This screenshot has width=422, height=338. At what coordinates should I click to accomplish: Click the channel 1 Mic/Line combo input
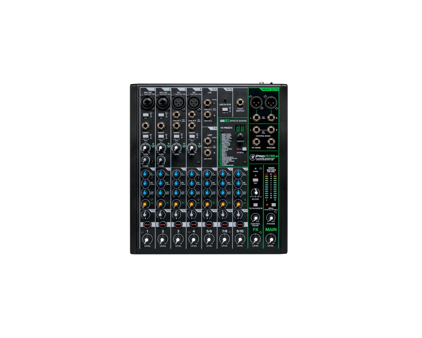click(x=145, y=102)
